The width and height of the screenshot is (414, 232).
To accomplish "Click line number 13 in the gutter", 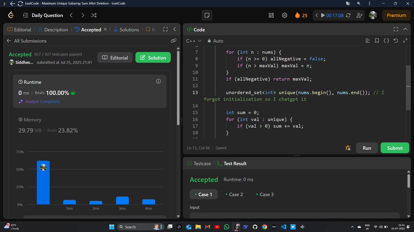I will point(195,92).
